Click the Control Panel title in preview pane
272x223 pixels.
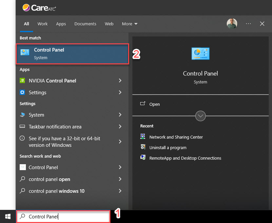point(200,73)
